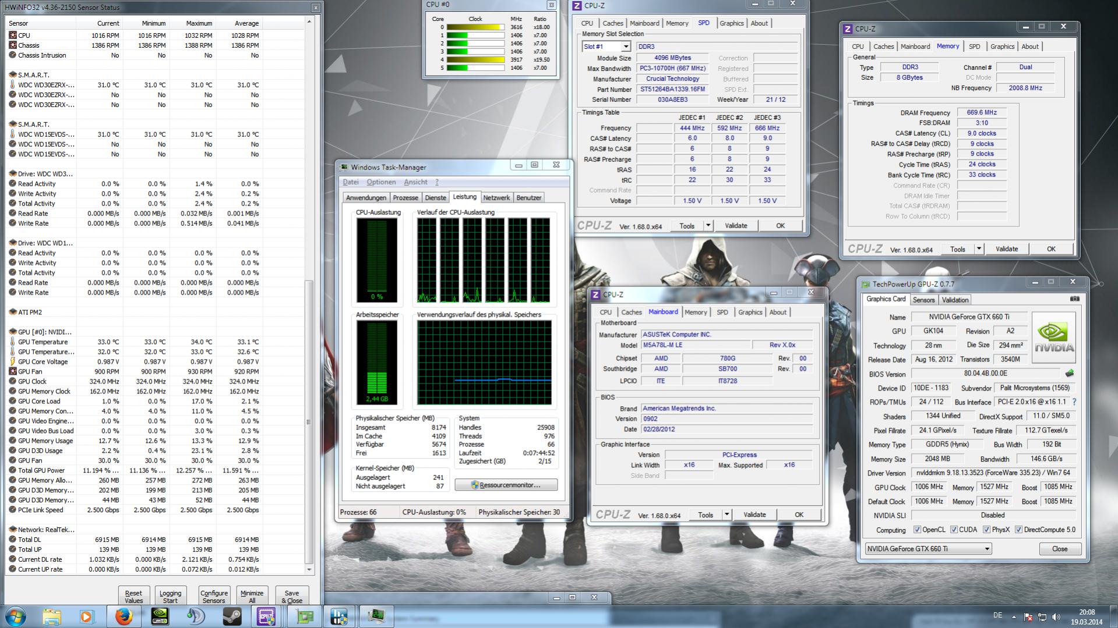The width and height of the screenshot is (1118, 628).
Task: Click the GPU-Z BIOS save icon
Action: pyautogui.click(x=1070, y=373)
